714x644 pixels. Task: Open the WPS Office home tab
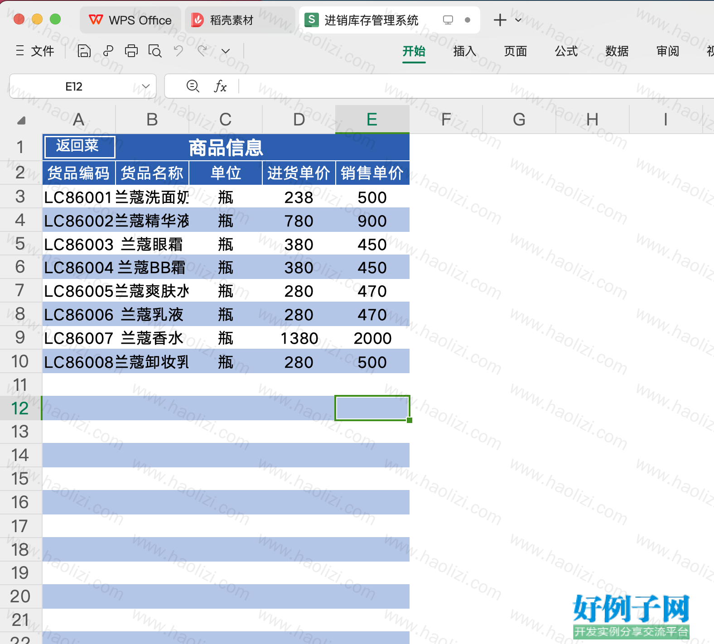click(x=130, y=20)
